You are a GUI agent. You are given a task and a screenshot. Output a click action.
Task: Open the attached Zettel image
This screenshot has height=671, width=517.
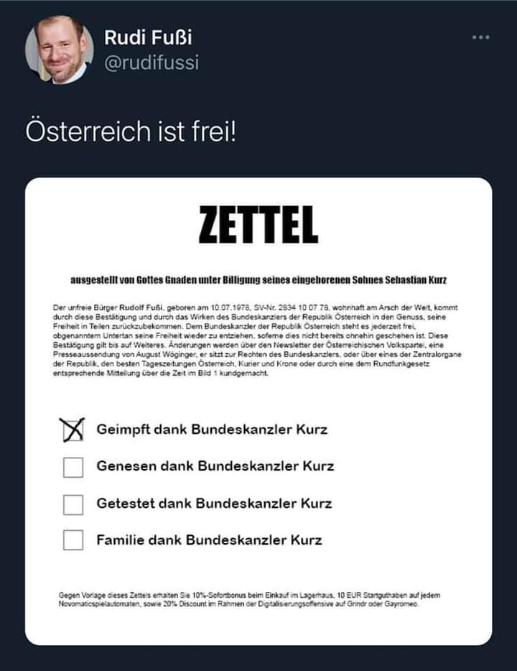point(258,411)
